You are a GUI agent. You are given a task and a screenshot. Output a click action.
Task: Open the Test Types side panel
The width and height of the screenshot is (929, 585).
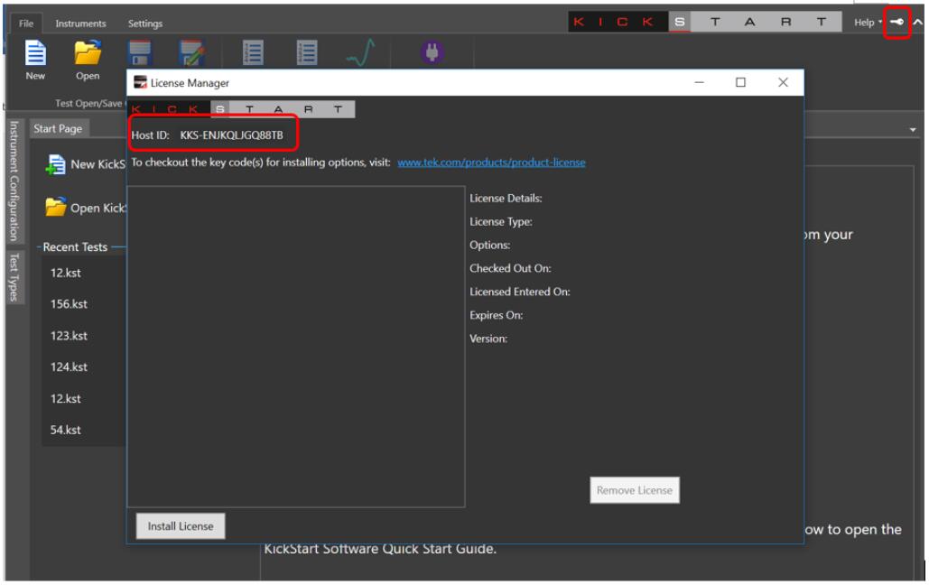click(14, 277)
